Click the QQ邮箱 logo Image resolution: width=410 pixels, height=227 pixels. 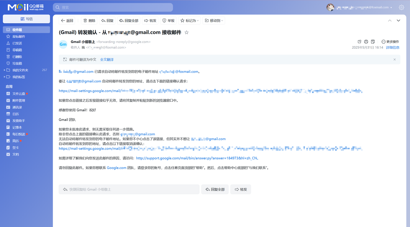26,7
